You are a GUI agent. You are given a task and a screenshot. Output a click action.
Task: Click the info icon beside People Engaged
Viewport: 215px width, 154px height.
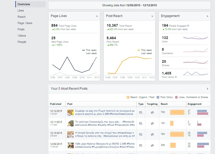coord(188,26)
